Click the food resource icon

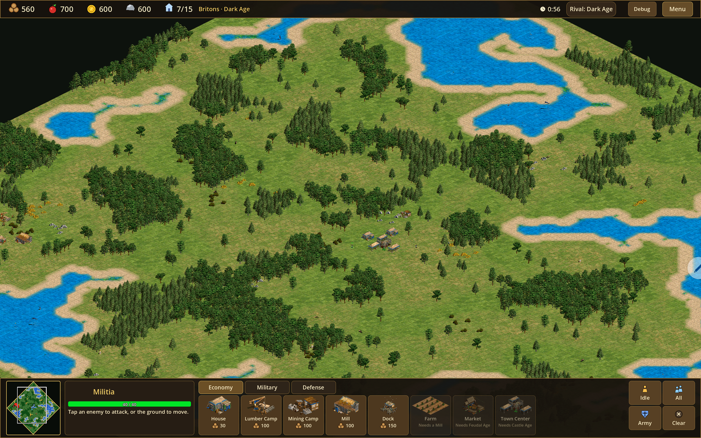(53, 9)
